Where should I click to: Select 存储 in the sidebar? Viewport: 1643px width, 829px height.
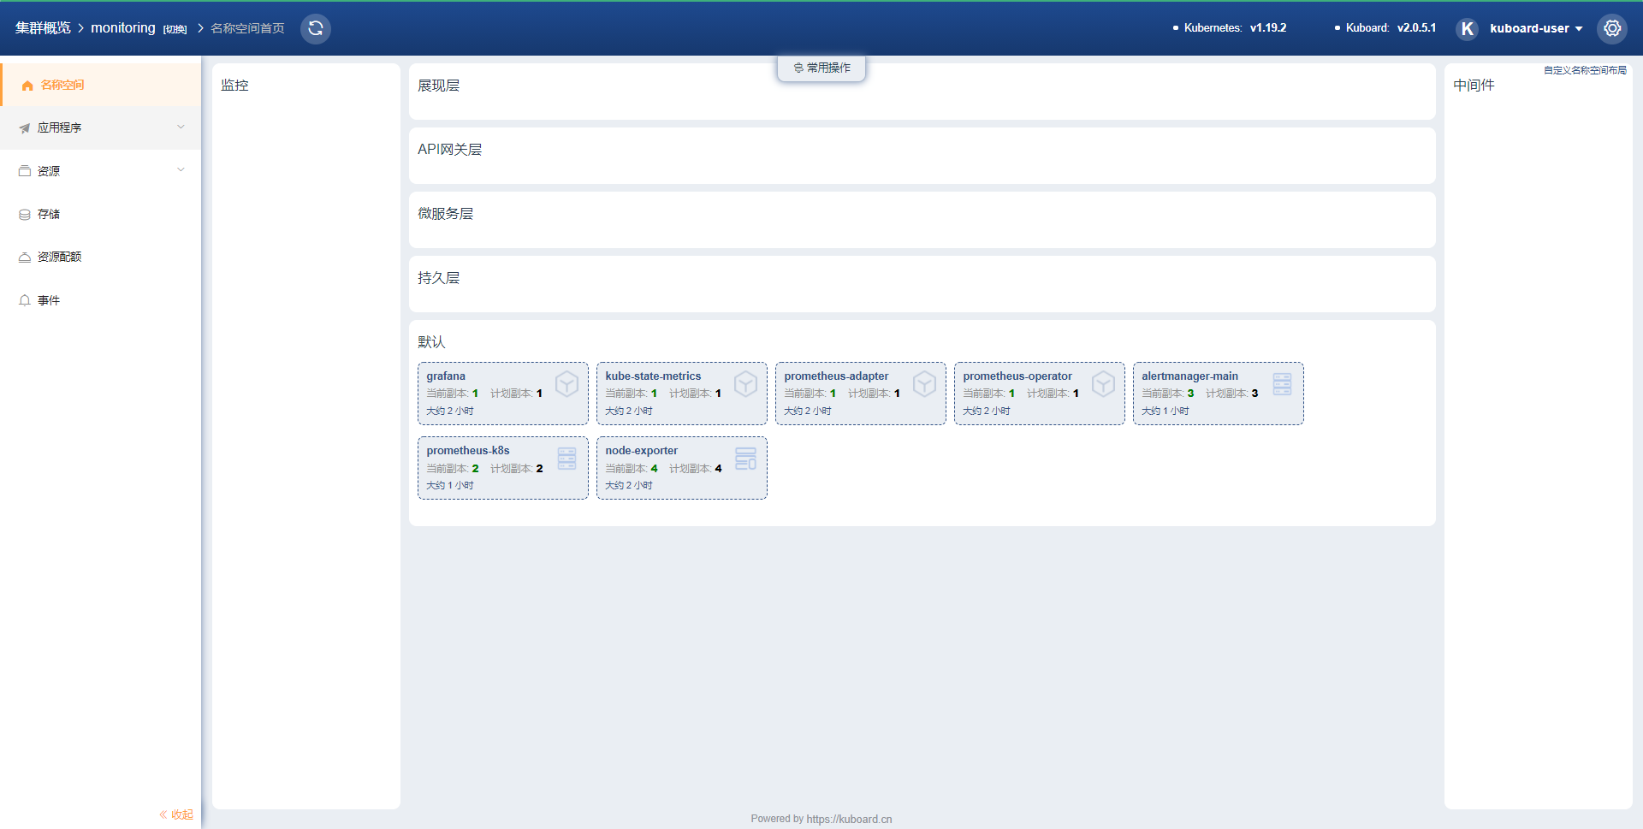pyautogui.click(x=49, y=214)
